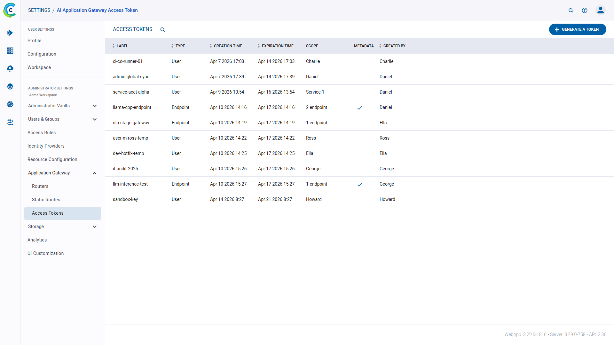
Task: Open UI Customization page
Action: click(x=46, y=253)
